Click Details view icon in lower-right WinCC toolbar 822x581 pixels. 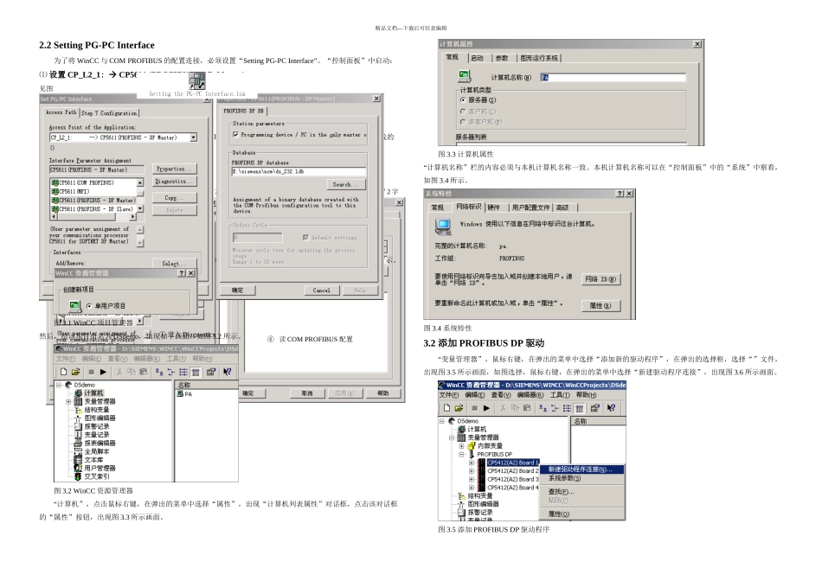point(579,408)
